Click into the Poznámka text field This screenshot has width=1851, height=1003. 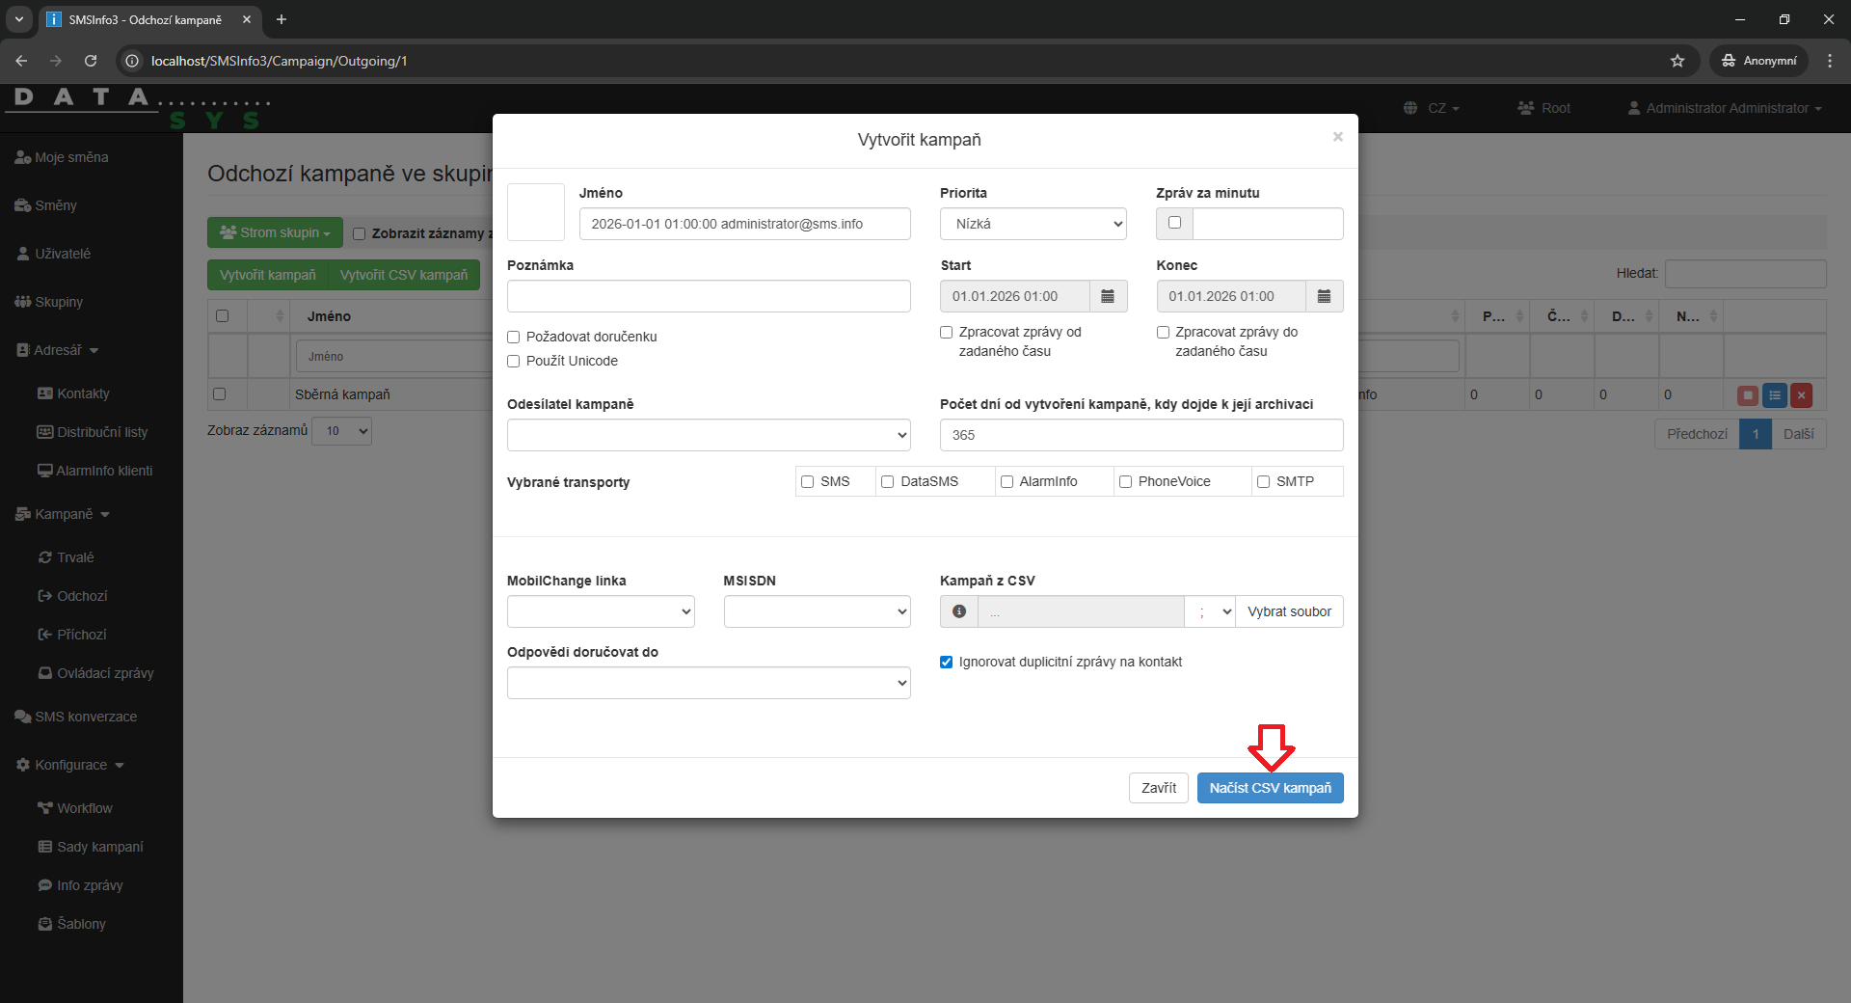[708, 296]
